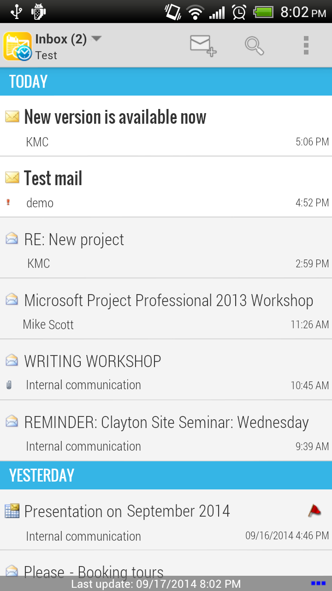Tap the unread envelope icon beside Test mail
The height and width of the screenshot is (591, 332).
(x=12, y=177)
